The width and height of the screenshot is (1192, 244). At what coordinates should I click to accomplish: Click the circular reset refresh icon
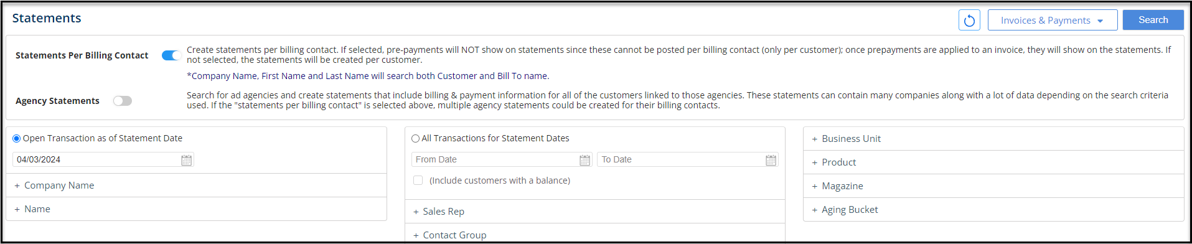[969, 21]
